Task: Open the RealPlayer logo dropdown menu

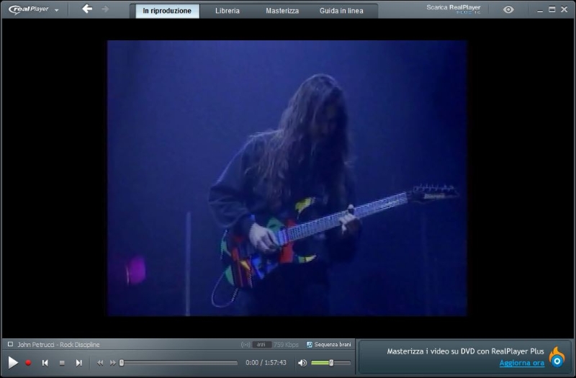Action: [x=33, y=10]
